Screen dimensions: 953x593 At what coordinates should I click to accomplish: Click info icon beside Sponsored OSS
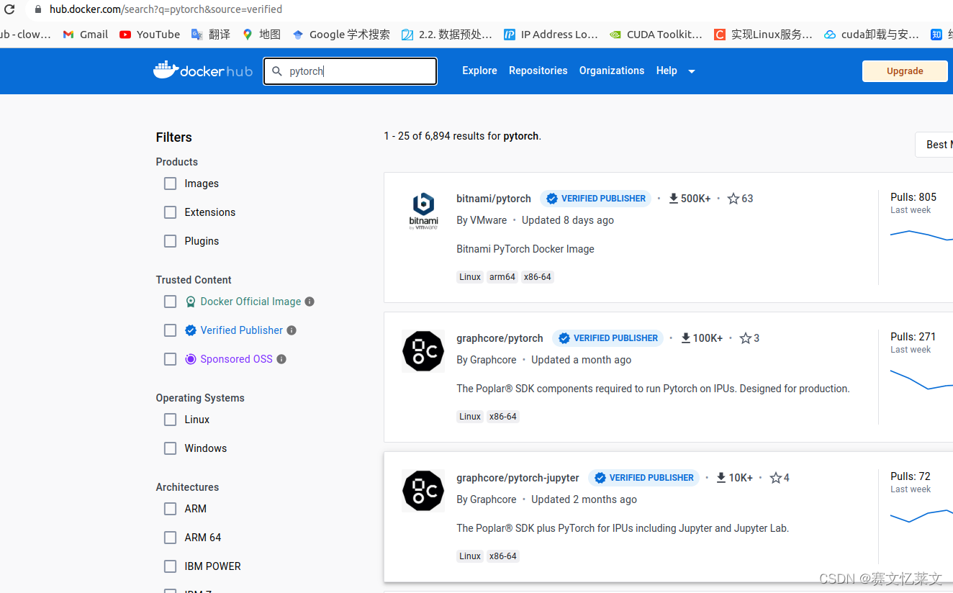click(x=281, y=359)
